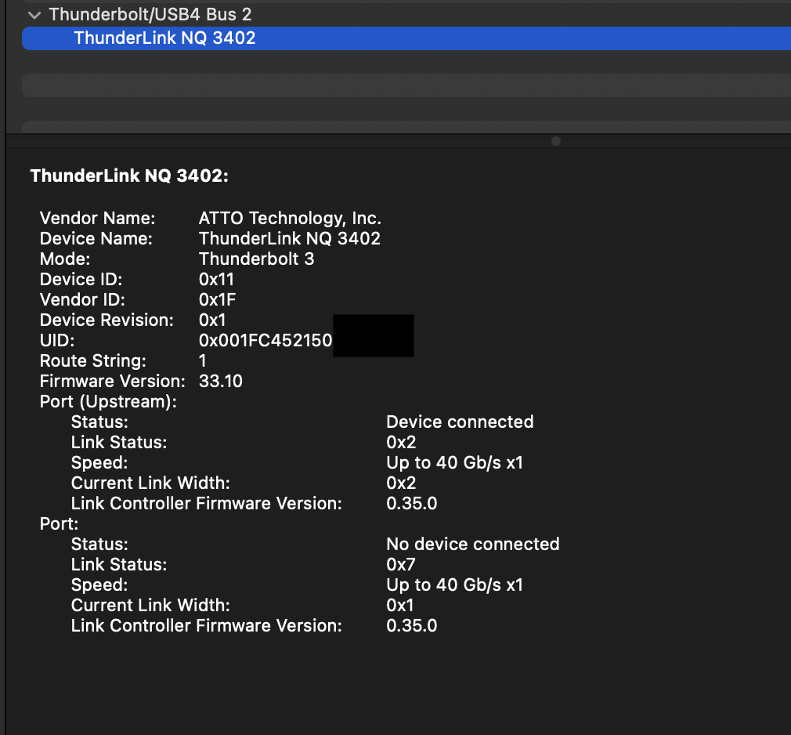Click ATTO Technology, Inc. value

tap(290, 218)
